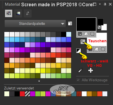The image size is (113, 105).
Task: Open the HSL sliders tab
Action: [28, 13]
